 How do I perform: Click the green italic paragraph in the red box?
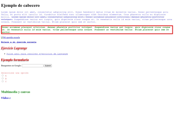tap(87, 30)
